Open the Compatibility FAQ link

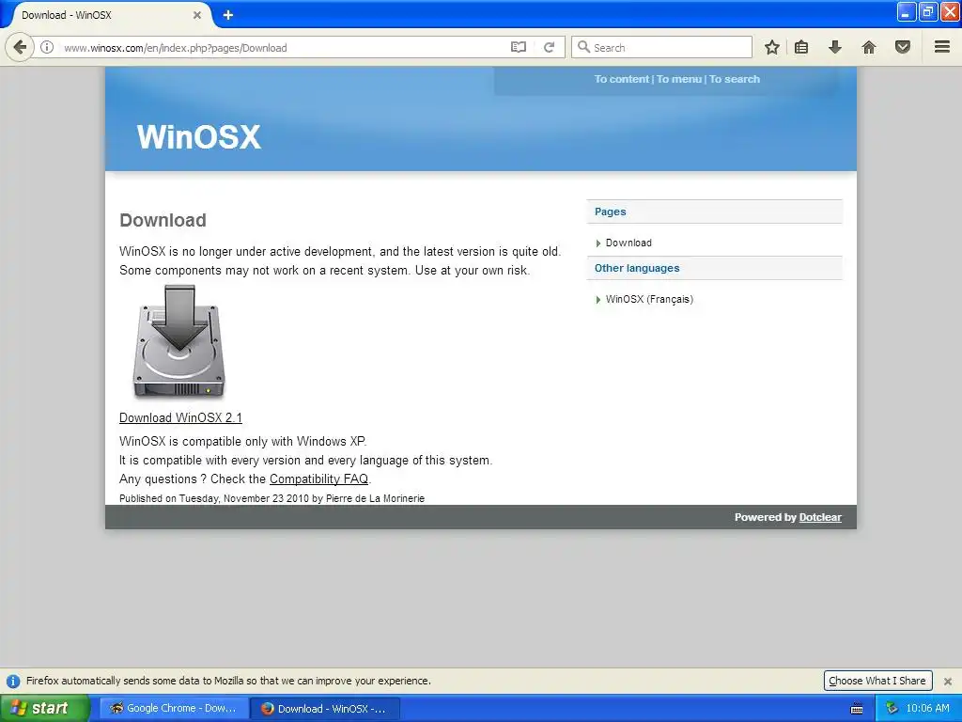point(318,479)
